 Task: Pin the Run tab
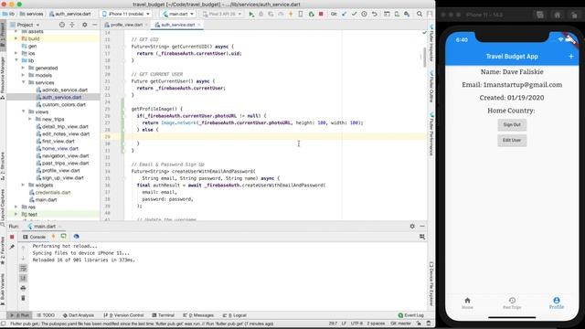point(12,247)
